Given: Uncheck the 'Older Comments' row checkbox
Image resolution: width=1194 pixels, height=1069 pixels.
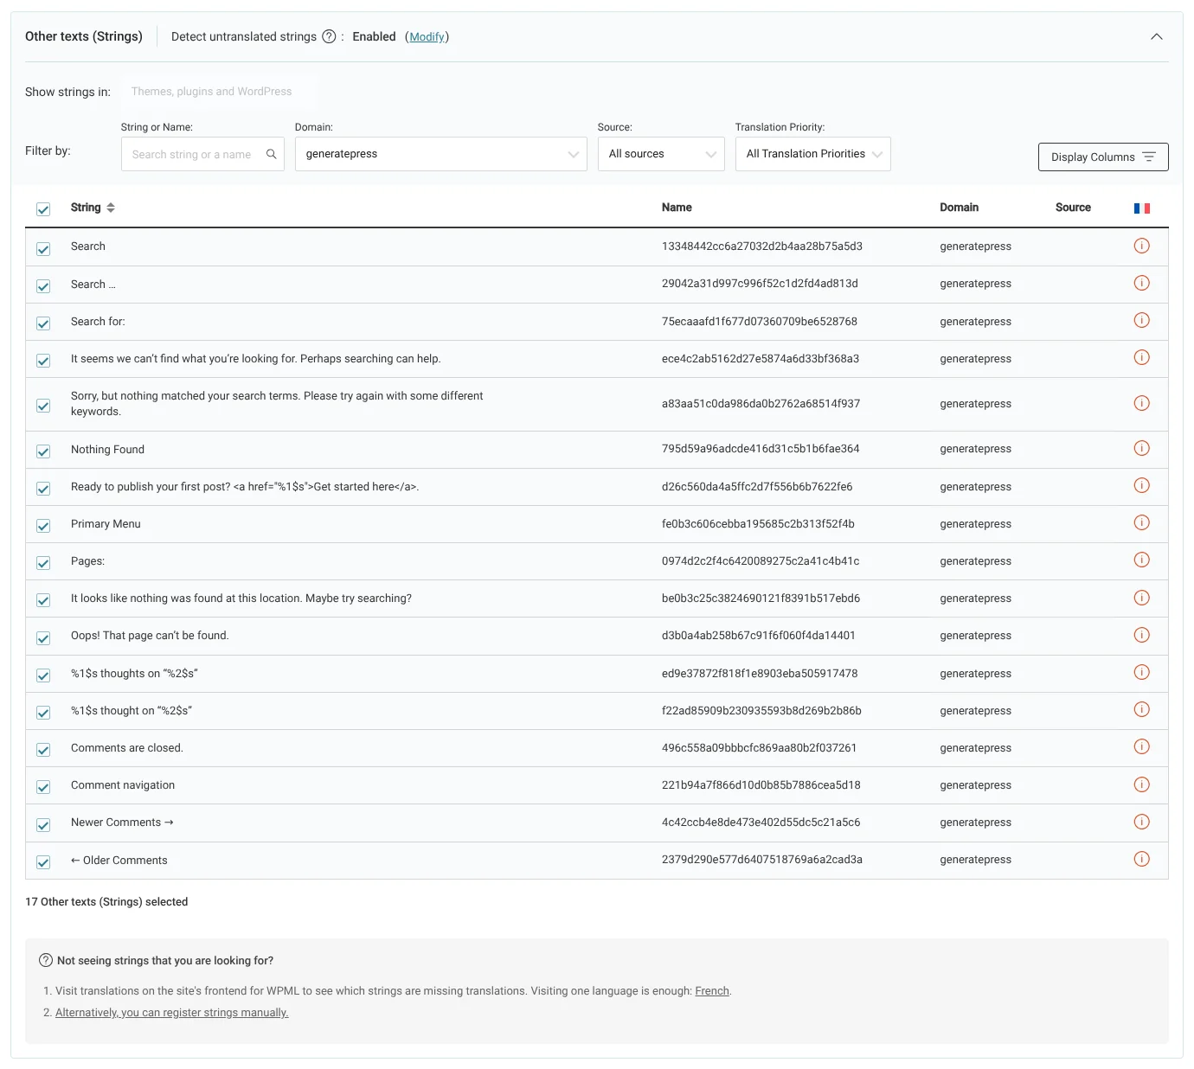Looking at the screenshot, I should pyautogui.click(x=43, y=862).
